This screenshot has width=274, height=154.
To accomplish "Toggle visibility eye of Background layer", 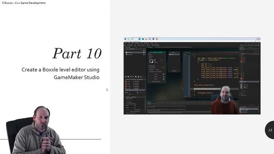I will point(144,54).
